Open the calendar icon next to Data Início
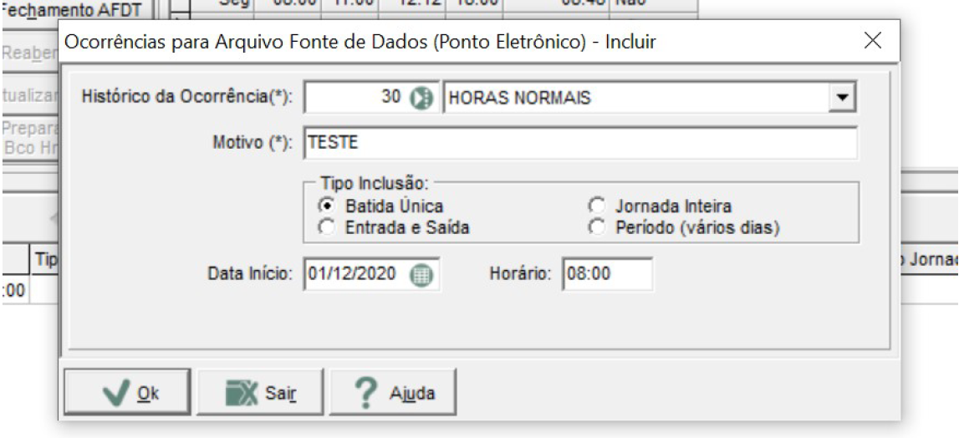Screen dimensions: 959x438 [x=421, y=274]
